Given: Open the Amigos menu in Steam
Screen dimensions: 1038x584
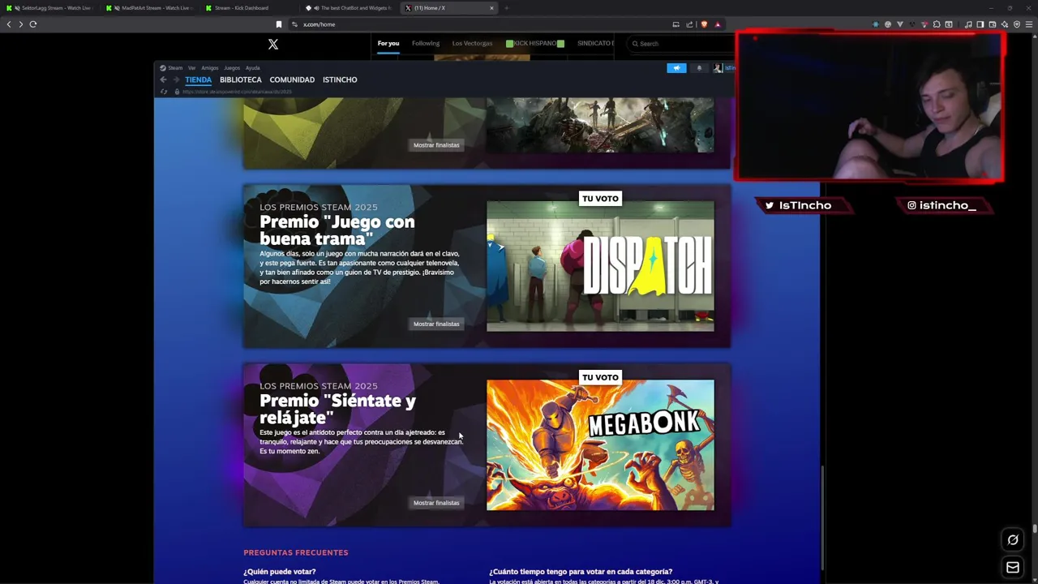Looking at the screenshot, I should (x=210, y=68).
